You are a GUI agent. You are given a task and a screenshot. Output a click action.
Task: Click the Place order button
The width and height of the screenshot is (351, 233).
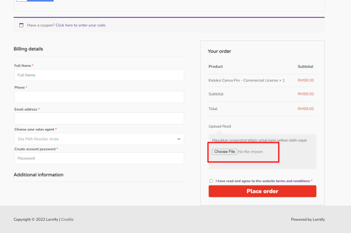262,191
